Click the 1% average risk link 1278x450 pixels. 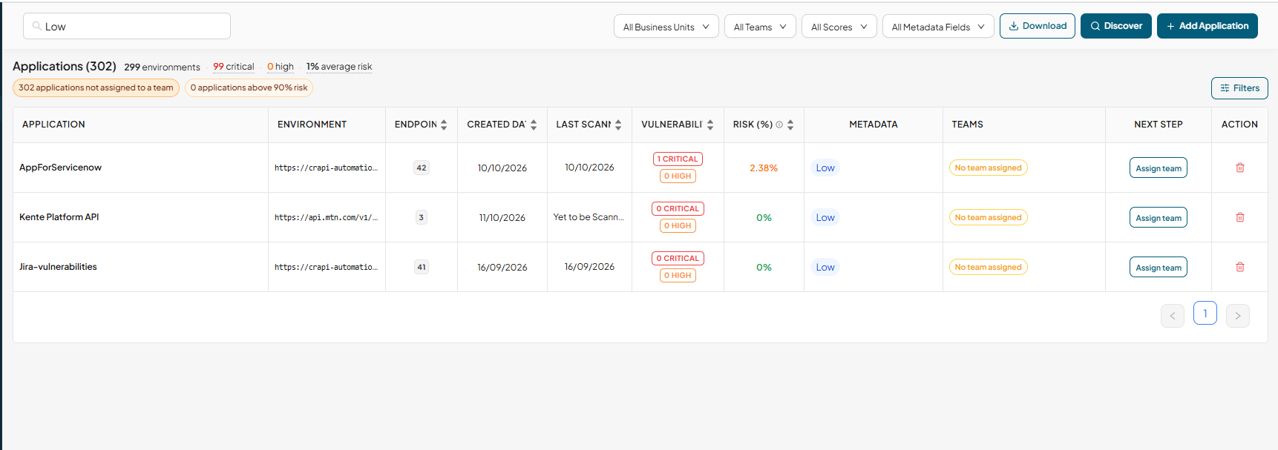pyautogui.click(x=339, y=67)
